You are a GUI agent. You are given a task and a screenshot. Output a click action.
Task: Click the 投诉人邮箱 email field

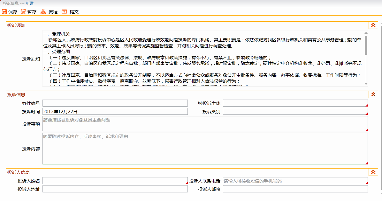click(295, 189)
